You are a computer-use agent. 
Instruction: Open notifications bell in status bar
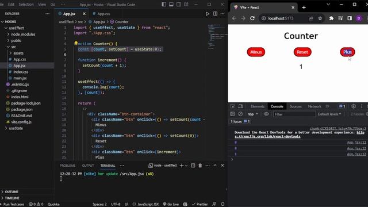coord(223,204)
